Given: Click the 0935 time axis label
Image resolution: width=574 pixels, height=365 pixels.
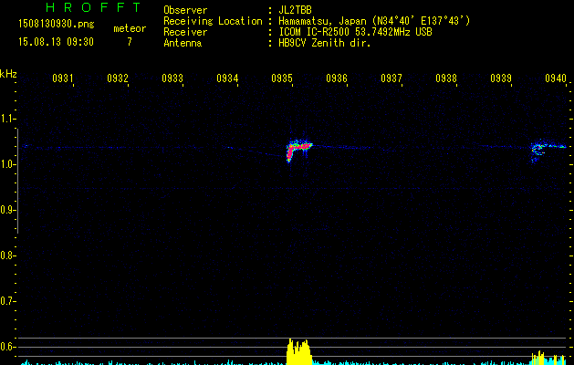Looking at the screenshot, I should [282, 78].
